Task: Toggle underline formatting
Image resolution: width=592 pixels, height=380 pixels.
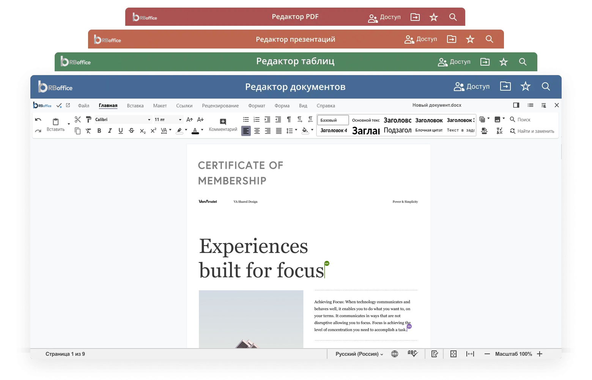Action: coord(121,131)
